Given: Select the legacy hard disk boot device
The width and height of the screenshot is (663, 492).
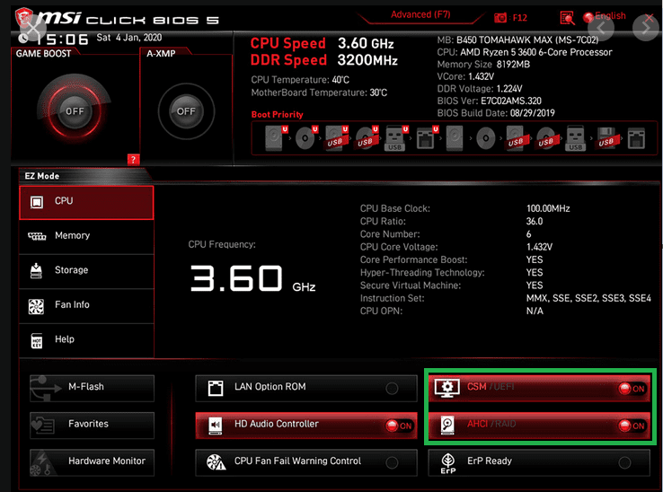Looking at the screenshot, I should [455, 137].
